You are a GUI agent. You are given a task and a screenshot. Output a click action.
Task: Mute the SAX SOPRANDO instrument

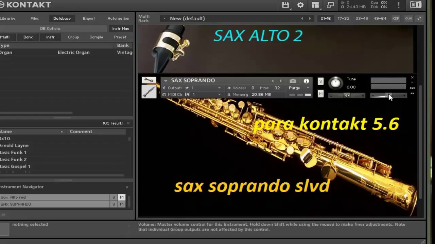point(320,94)
